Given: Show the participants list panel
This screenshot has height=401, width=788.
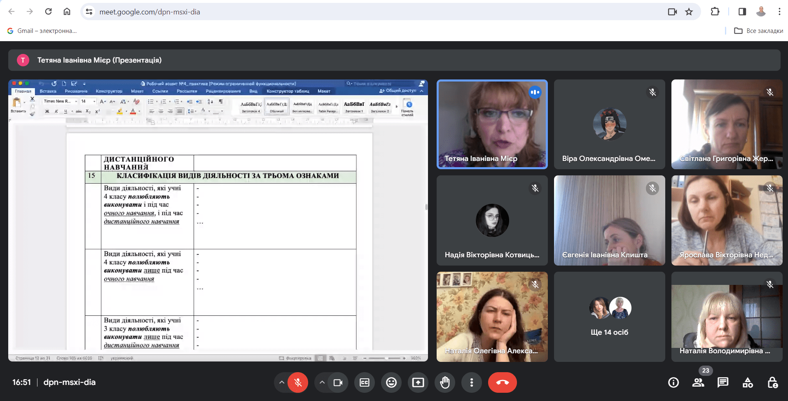Looking at the screenshot, I should pyautogui.click(x=698, y=382).
